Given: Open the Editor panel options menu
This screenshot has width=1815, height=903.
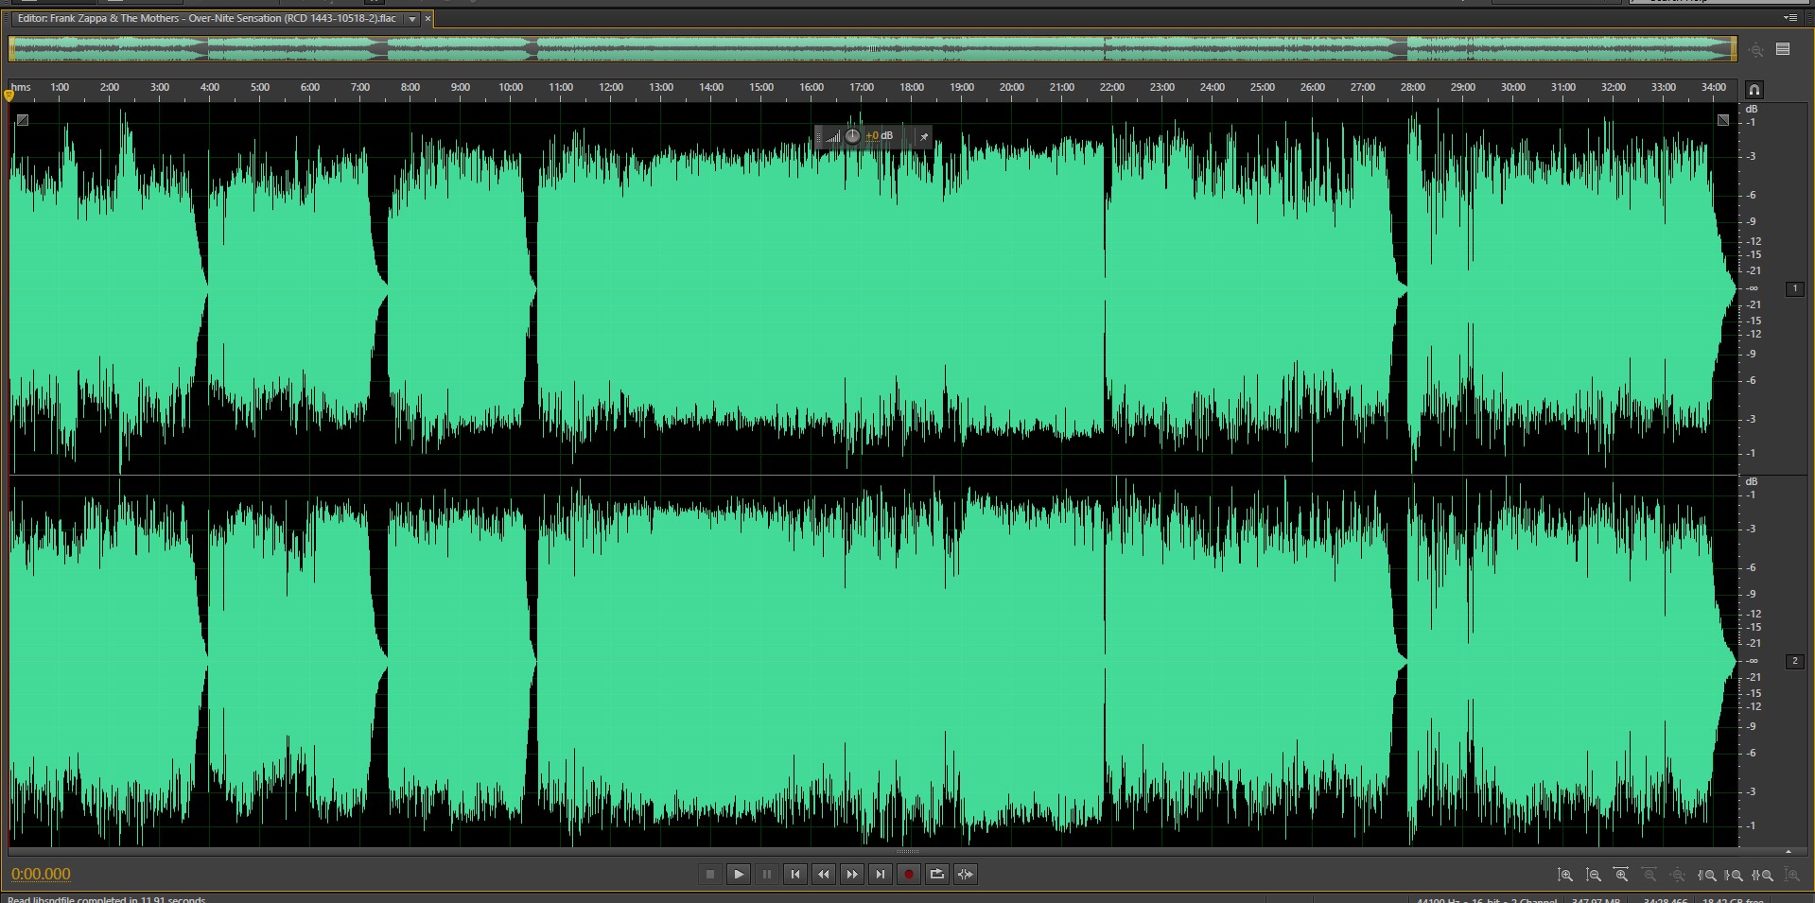Looking at the screenshot, I should [1789, 18].
